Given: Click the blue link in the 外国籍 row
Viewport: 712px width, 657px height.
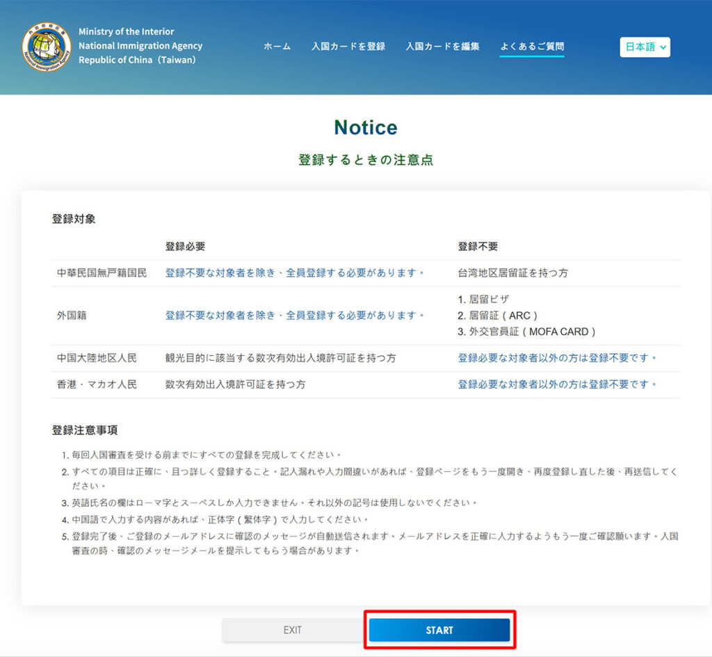Looking at the screenshot, I should [295, 316].
